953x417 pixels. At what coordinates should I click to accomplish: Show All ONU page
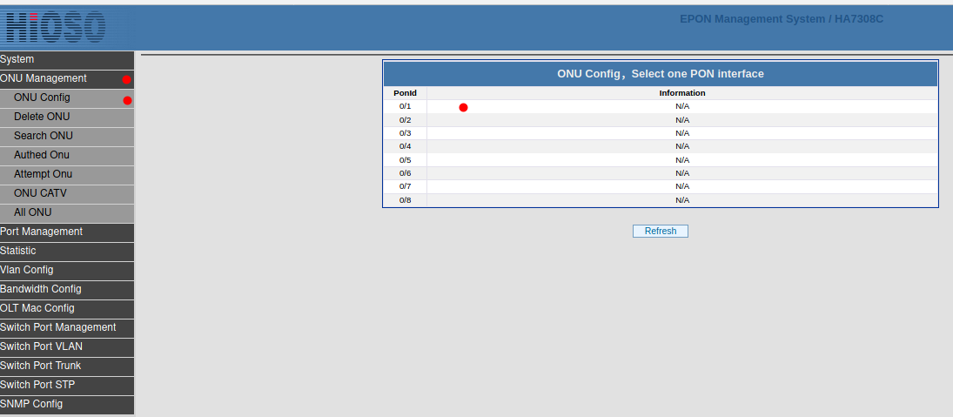tap(33, 212)
